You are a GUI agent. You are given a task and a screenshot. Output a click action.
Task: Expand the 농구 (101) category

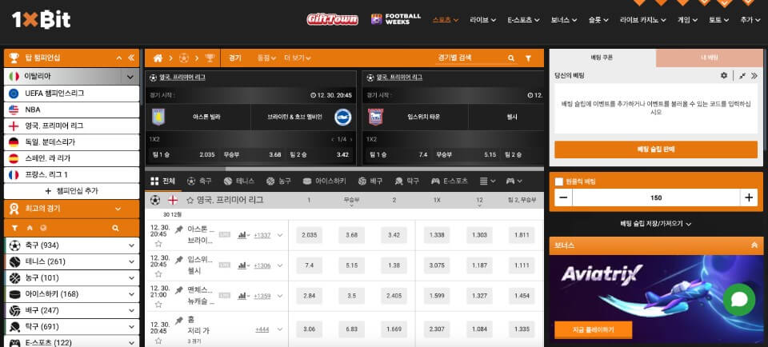[x=131, y=277]
